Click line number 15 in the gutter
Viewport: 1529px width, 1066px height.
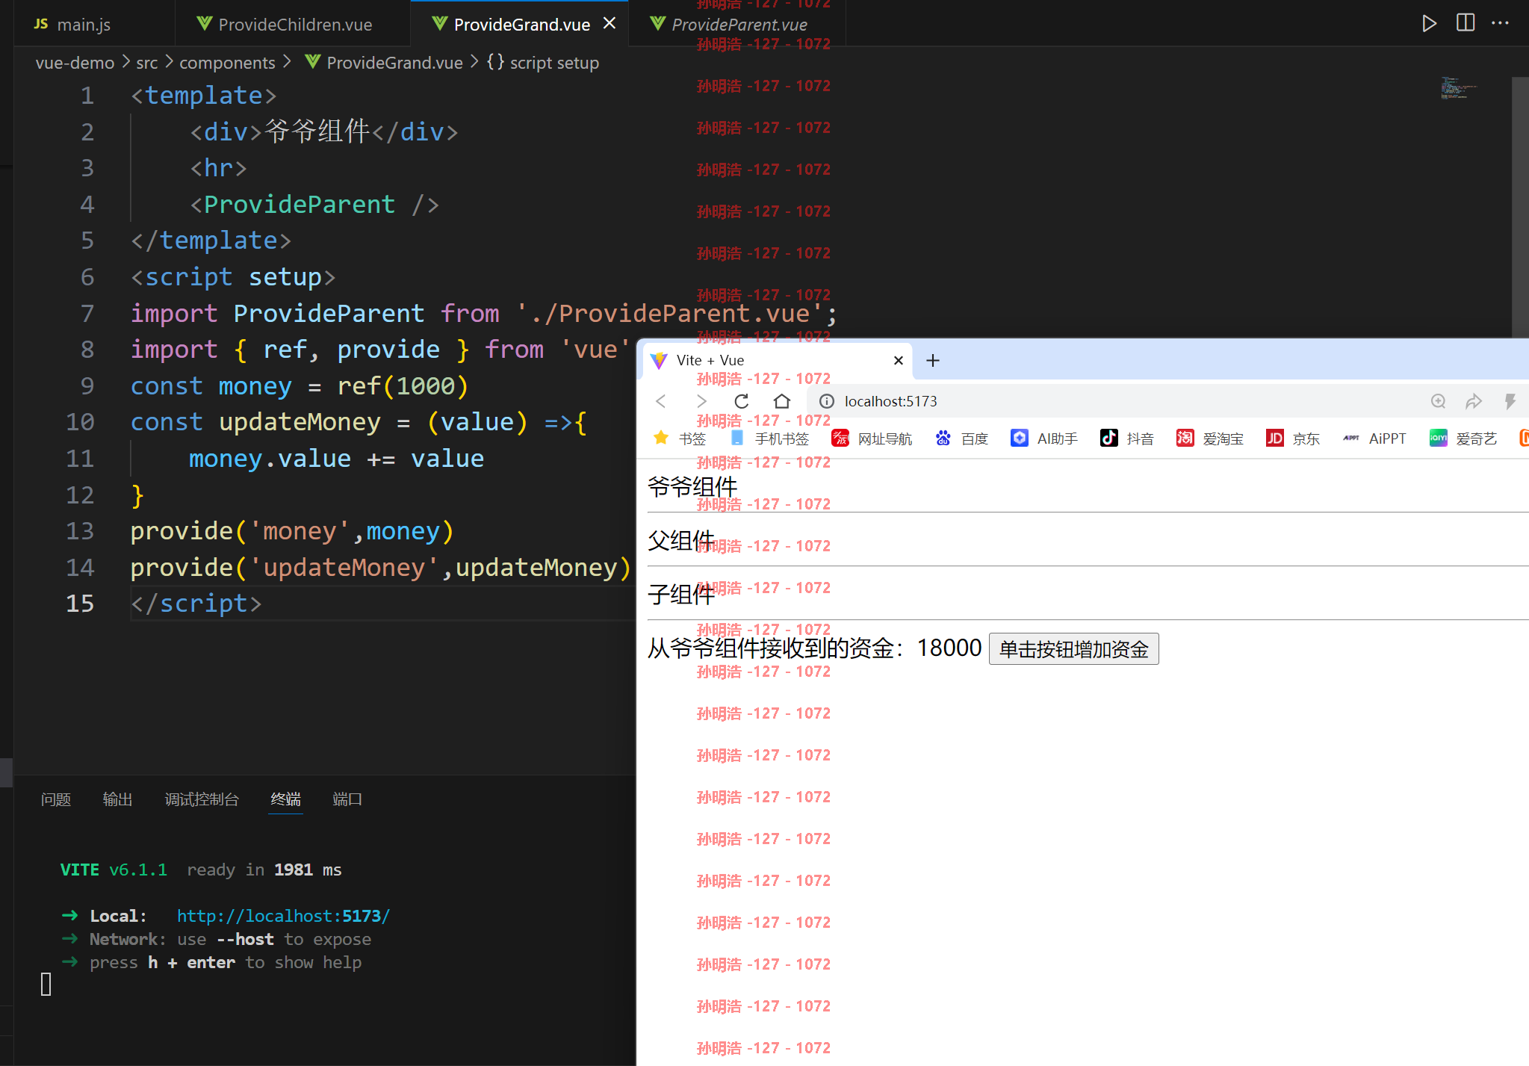(x=80, y=604)
